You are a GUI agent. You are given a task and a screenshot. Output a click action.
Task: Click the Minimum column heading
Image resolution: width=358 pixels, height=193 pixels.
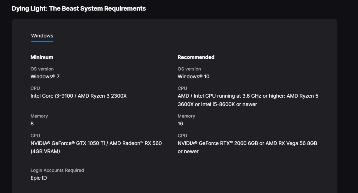42,57
